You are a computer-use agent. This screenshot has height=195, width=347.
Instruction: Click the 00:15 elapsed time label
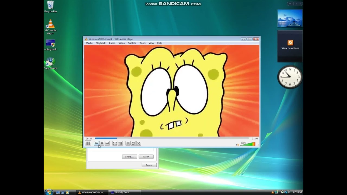click(89, 138)
